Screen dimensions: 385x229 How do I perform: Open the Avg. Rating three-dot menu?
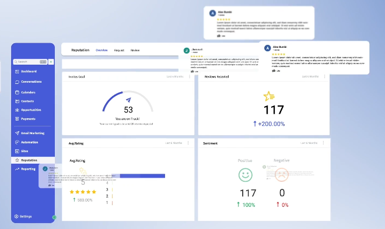[188, 143]
